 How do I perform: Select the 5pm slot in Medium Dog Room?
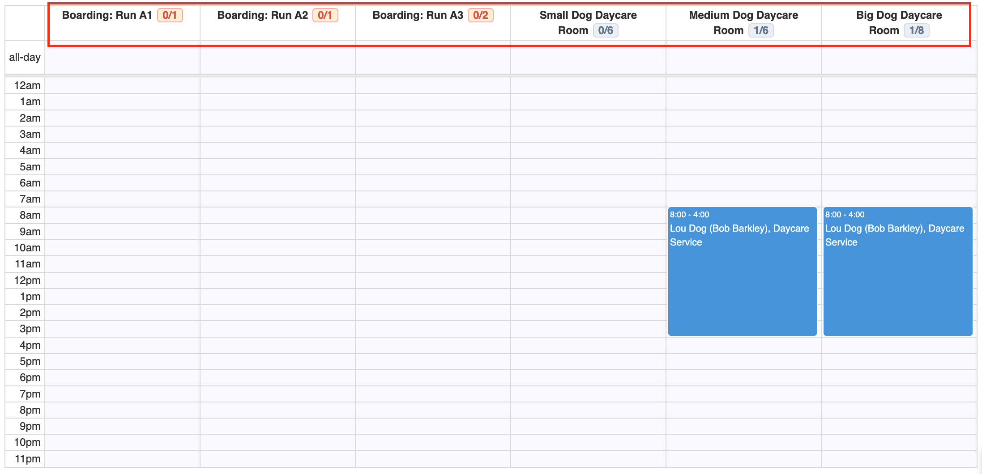743,361
